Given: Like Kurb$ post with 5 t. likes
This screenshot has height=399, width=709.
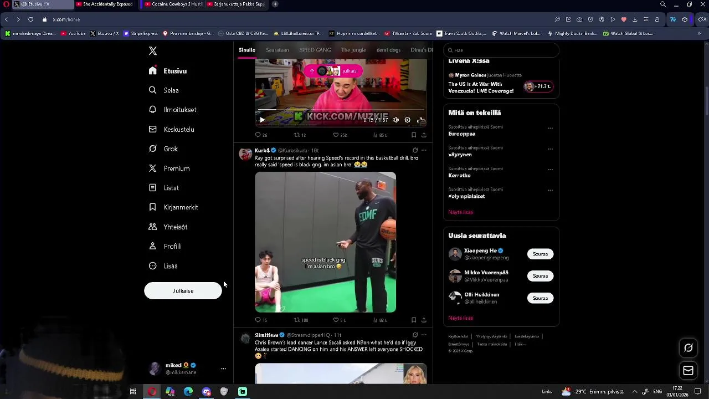Looking at the screenshot, I should (x=339, y=320).
